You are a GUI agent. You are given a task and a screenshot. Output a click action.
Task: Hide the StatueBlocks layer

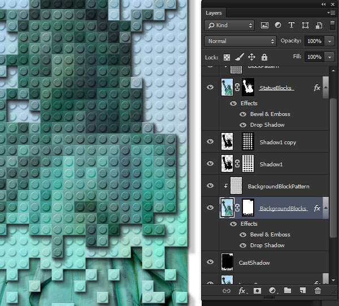[x=210, y=87]
